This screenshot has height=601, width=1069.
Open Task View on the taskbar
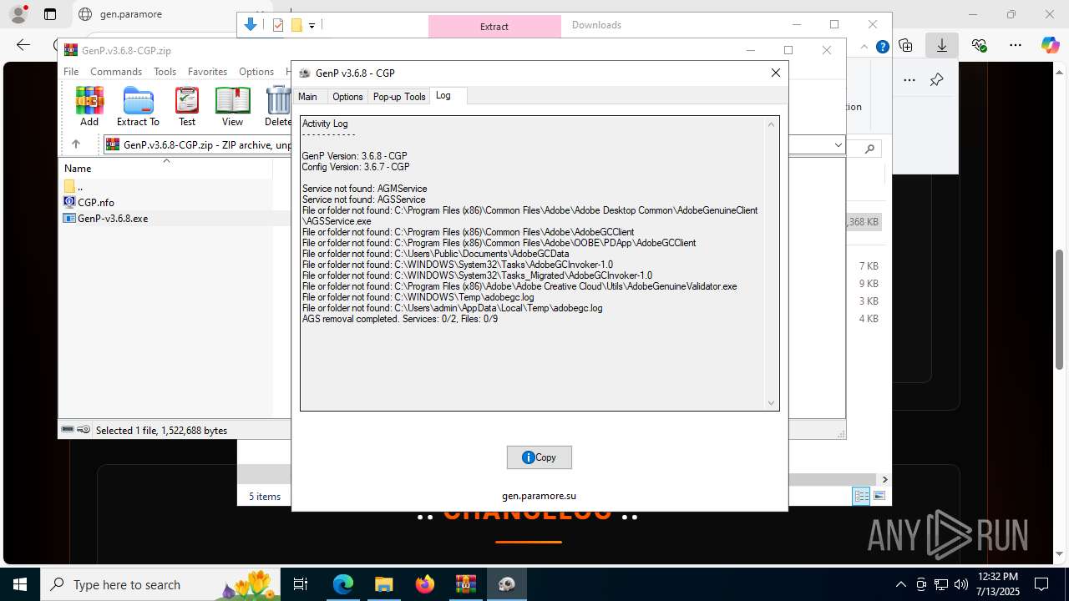click(301, 584)
